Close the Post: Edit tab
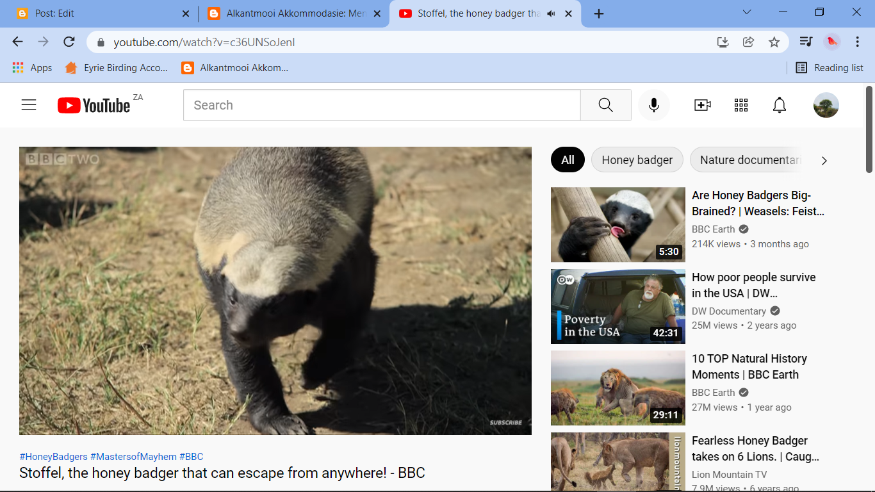This screenshot has width=875, height=492. click(186, 13)
